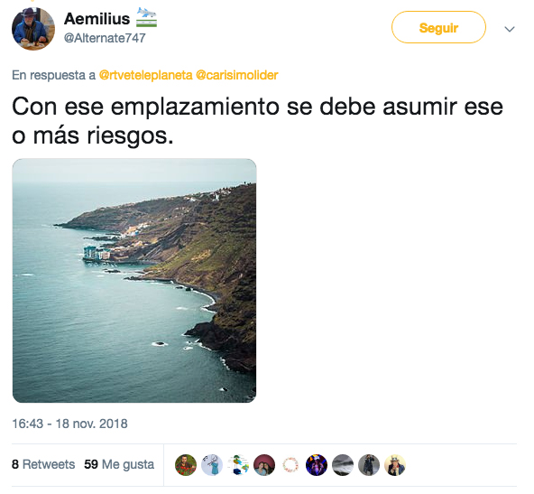Open liker avatar with floral wreath ring
This screenshot has width=534, height=494.
coord(290,465)
